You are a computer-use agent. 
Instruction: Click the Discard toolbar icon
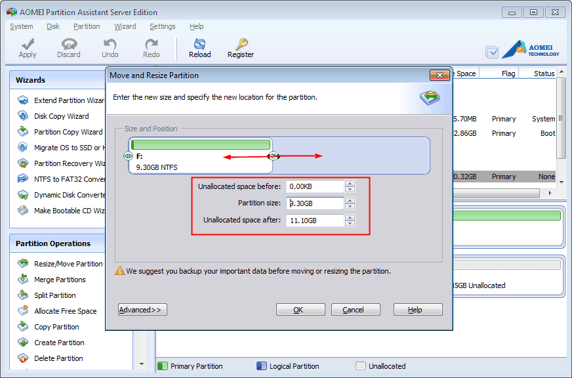coord(69,44)
